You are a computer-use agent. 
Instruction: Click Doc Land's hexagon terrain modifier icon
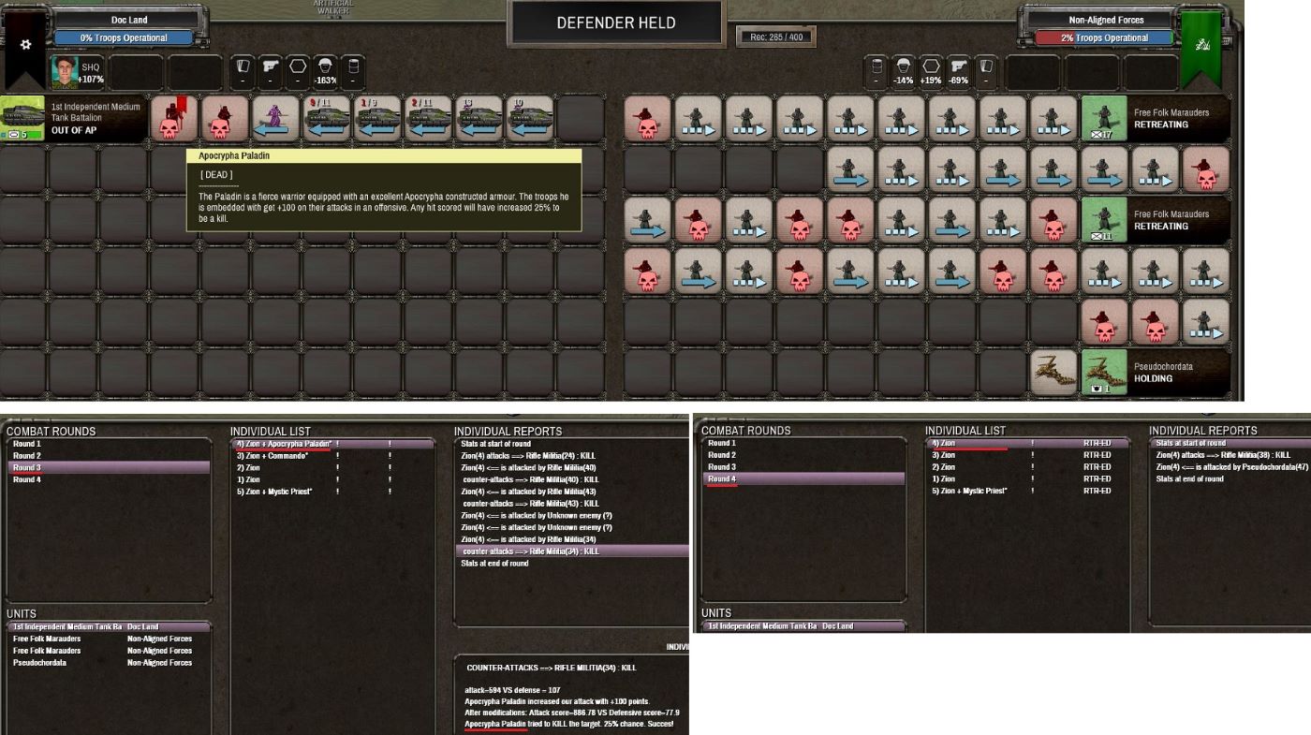click(298, 72)
